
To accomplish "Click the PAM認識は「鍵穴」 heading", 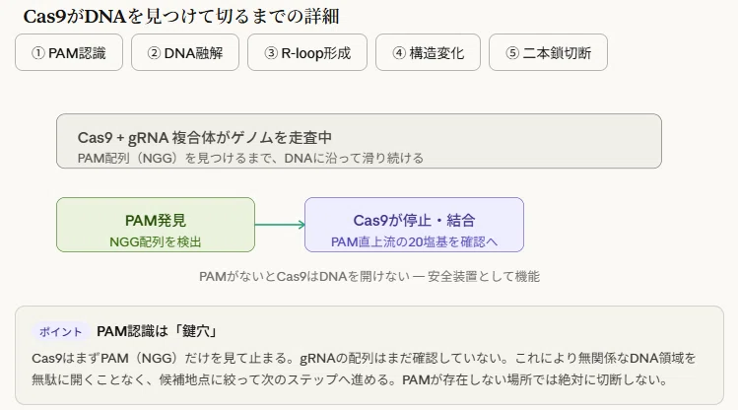I will point(158,331).
